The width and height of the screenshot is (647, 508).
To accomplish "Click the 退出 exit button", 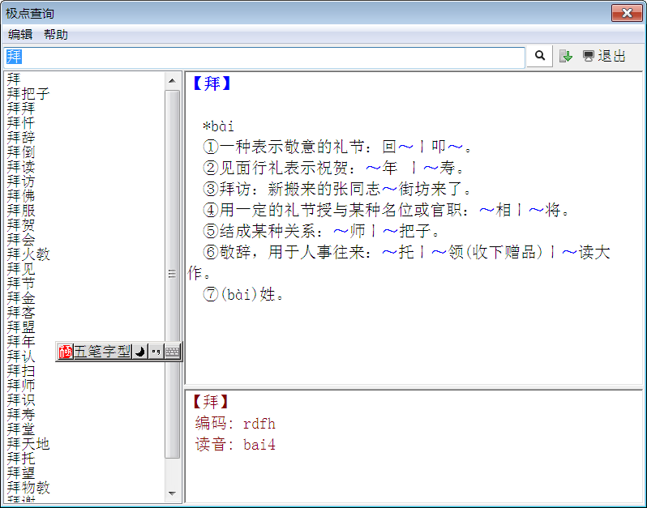I will (x=605, y=56).
